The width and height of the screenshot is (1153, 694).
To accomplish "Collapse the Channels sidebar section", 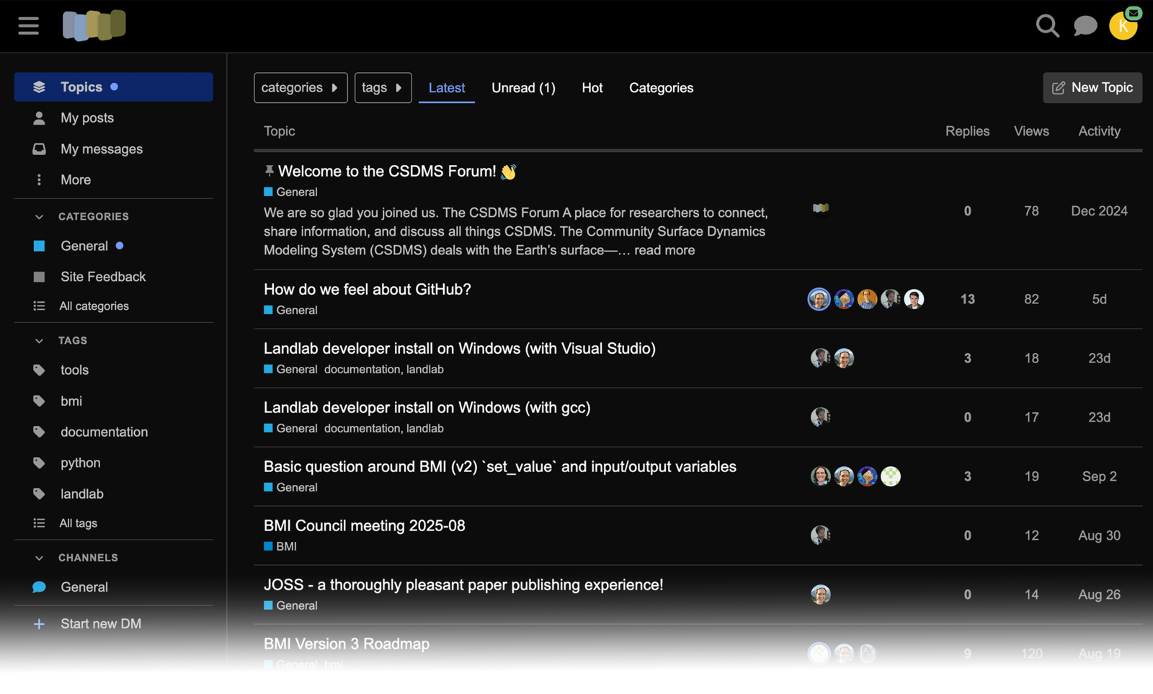I will click(x=40, y=558).
